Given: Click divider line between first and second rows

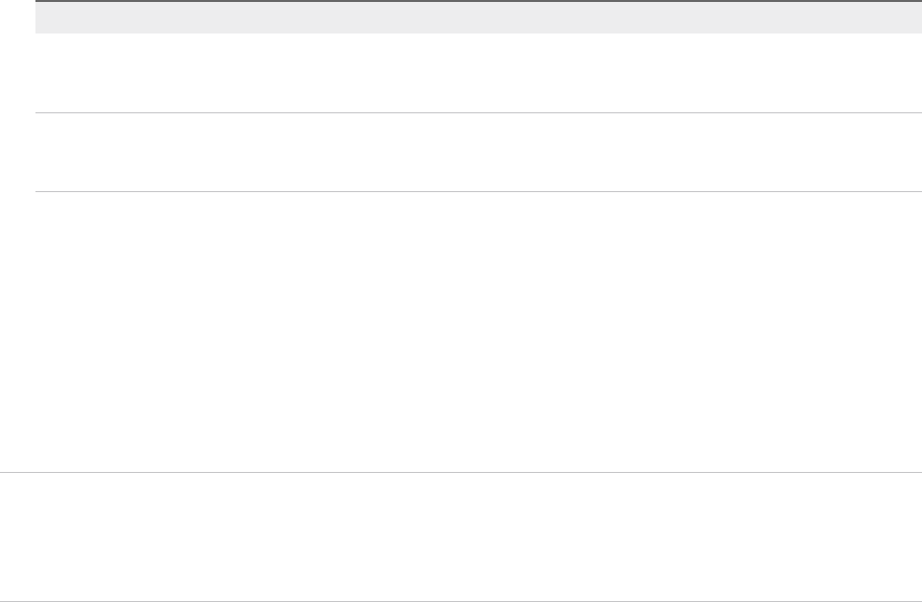Looking at the screenshot, I should (472, 112).
